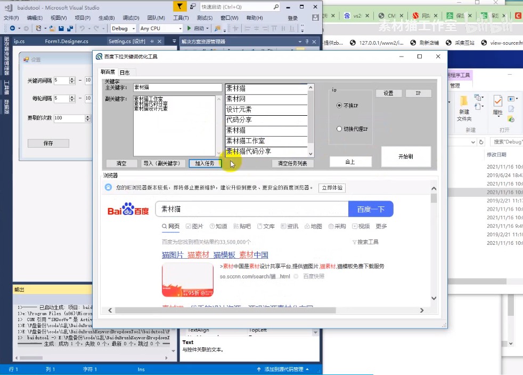
Task: Click the find in files toolbar icon
Action: coord(217,28)
